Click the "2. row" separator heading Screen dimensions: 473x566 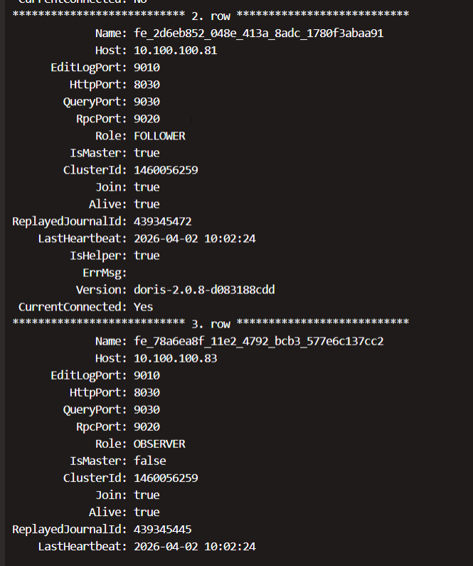coord(211,15)
